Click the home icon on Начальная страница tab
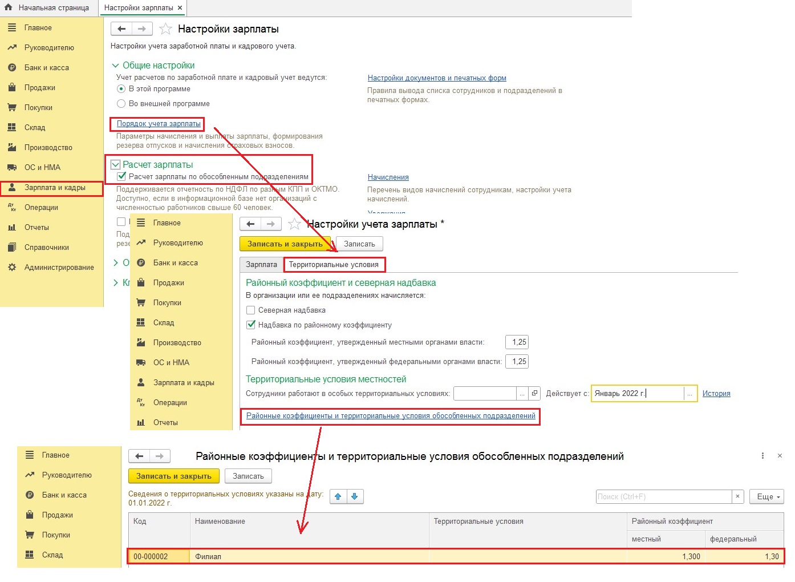795x582 pixels. coord(9,7)
